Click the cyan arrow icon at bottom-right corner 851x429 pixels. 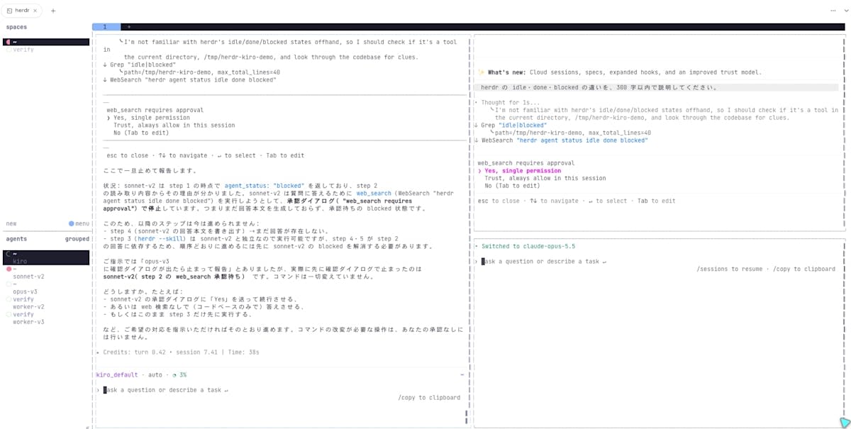click(845, 422)
